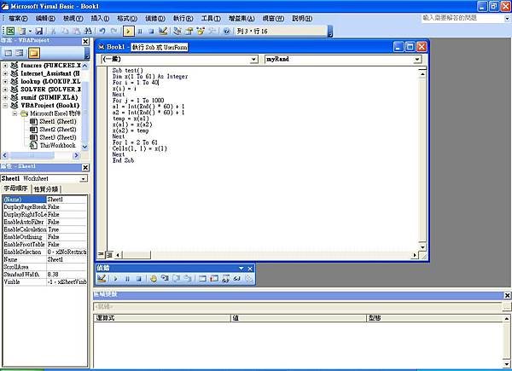Toggle Folders view in the project panel
The width and height of the screenshot is (512, 371).
tap(34, 53)
